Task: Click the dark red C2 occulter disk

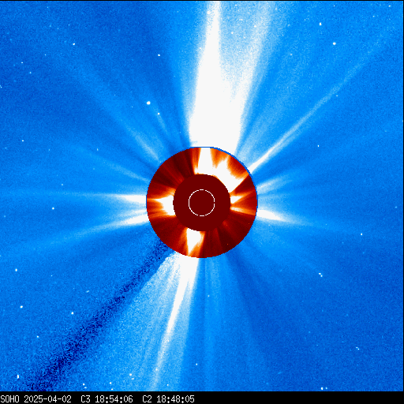Action: 202,203
